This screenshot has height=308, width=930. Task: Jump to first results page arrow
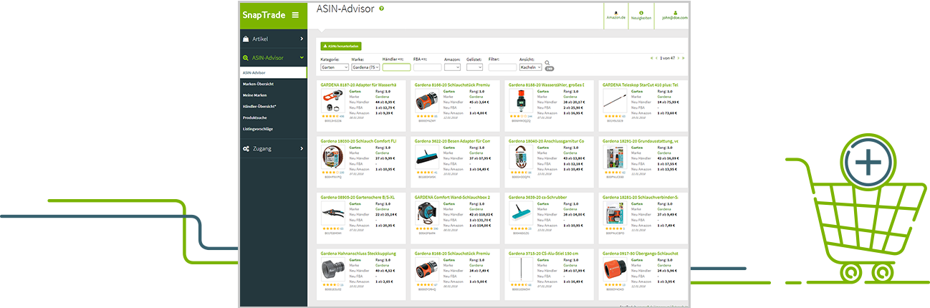652,57
